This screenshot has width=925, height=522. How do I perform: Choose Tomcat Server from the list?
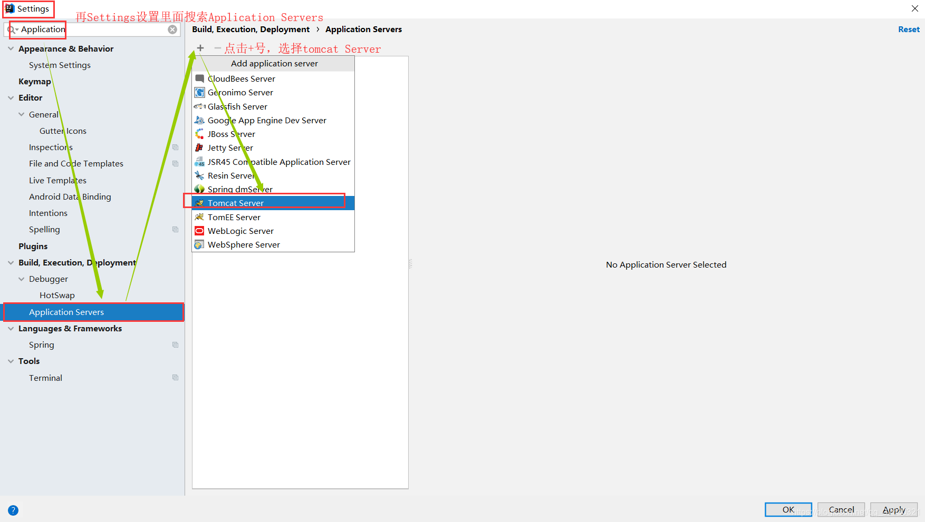point(273,203)
